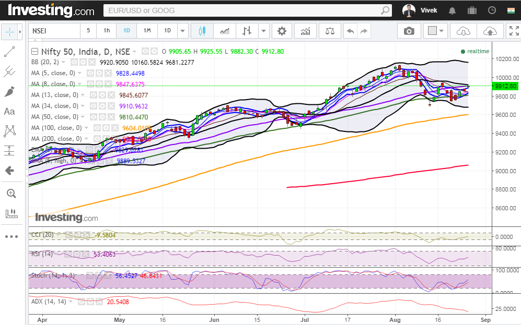521x325 pixels.
Task: Select the measure ruler tool
Action: (x=11, y=213)
